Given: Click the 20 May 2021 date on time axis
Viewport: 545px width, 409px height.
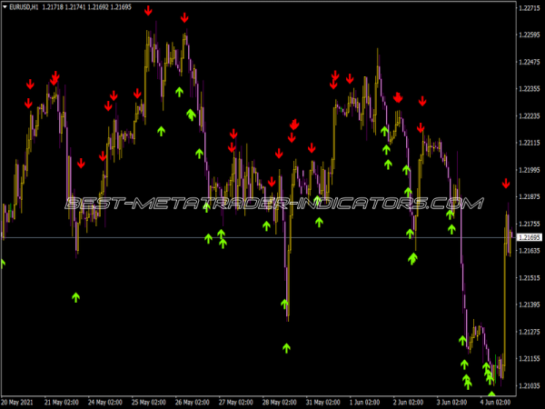Looking at the screenshot, I should pos(20,401).
